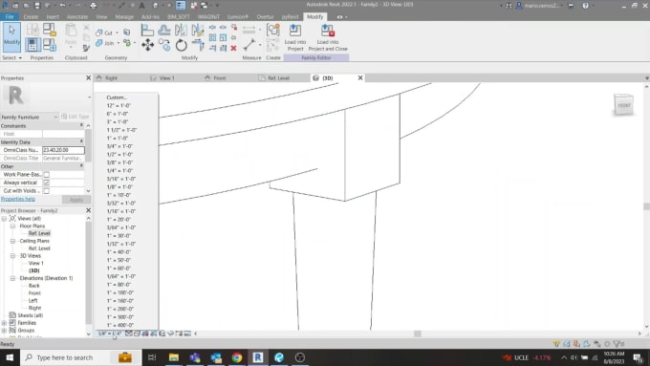Open the Help question mark icon
The width and height of the screenshot is (650, 366).
click(585, 6)
